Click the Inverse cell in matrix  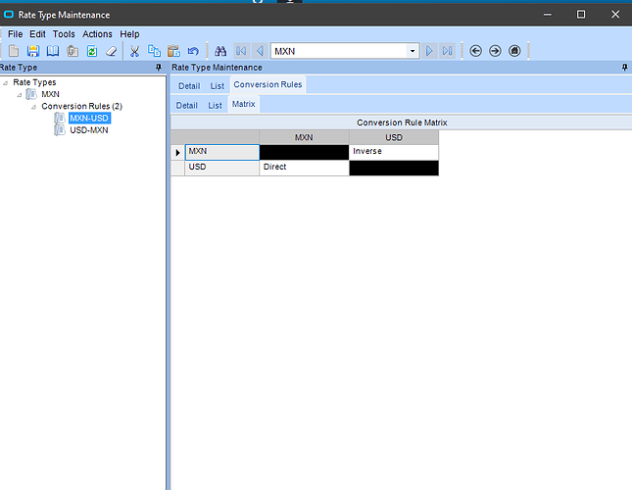pos(393,152)
